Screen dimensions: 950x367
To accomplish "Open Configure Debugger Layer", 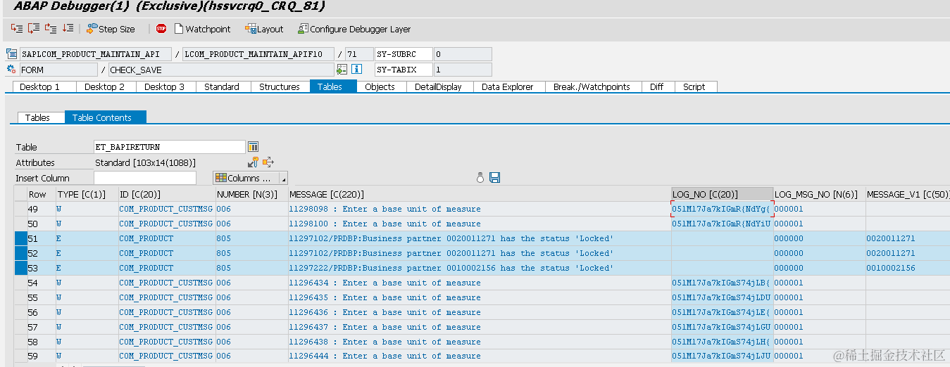I will pos(354,29).
